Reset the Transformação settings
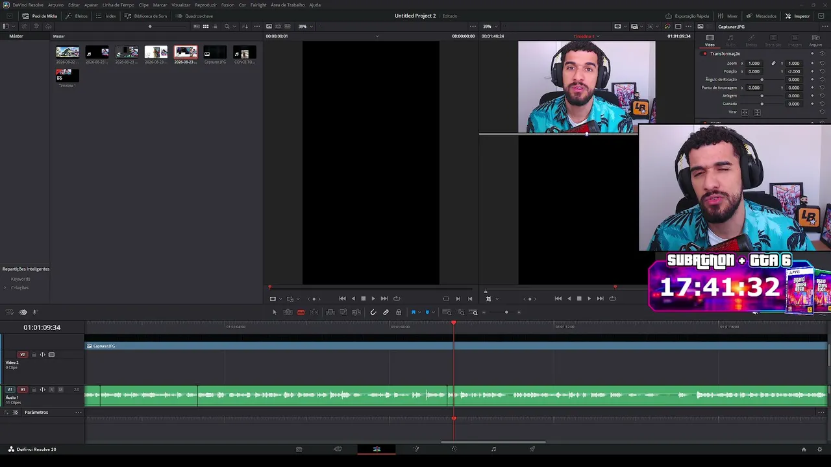Viewport: 831px width, 467px height. [821, 54]
